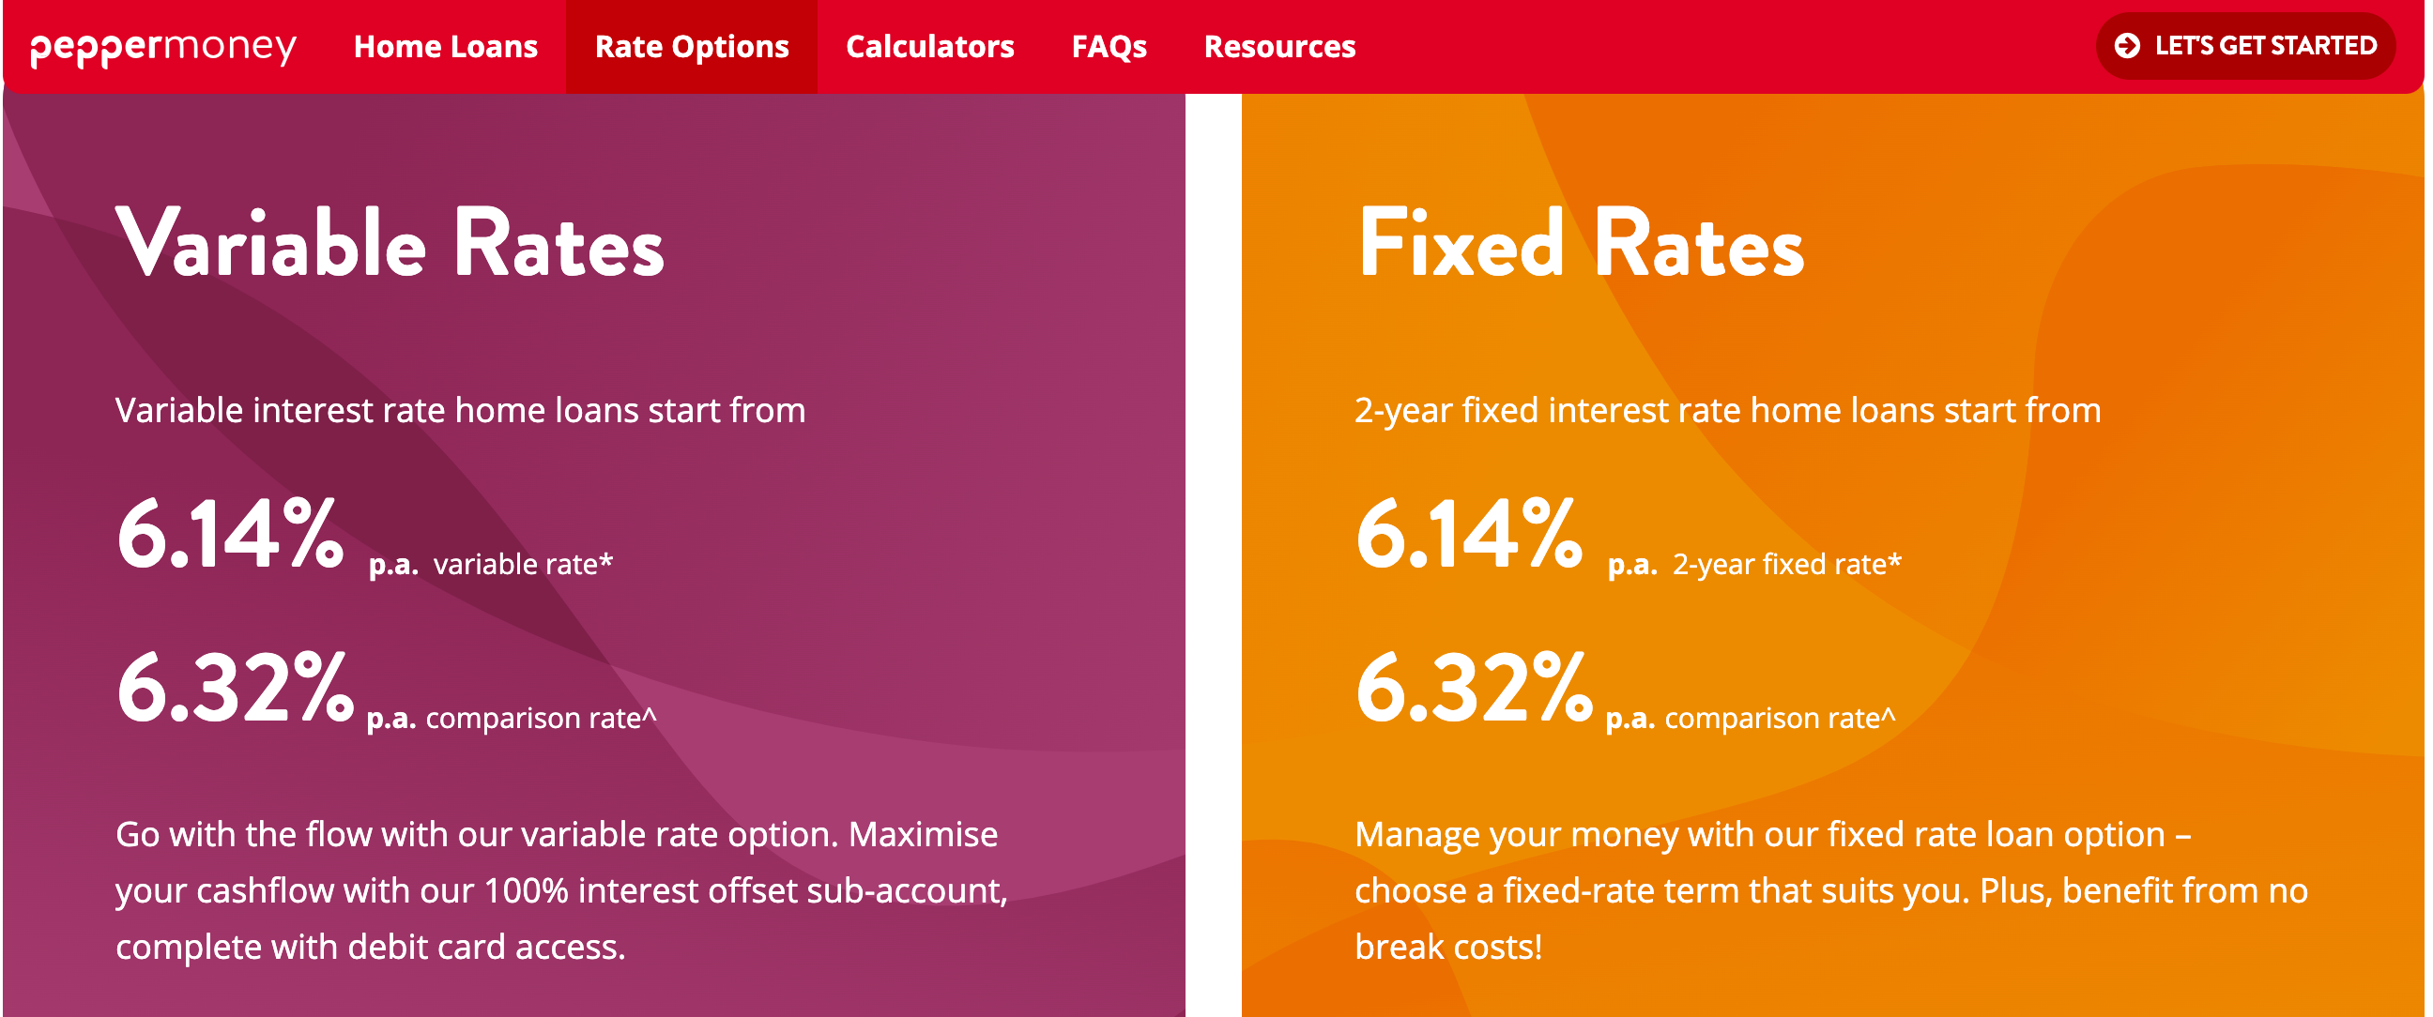This screenshot has height=1017, width=2433.
Task: Click the fixed rate description paragraph
Action: [1831, 890]
